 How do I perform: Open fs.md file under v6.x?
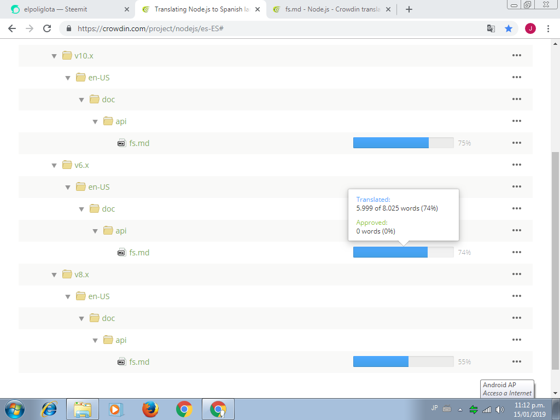click(139, 253)
